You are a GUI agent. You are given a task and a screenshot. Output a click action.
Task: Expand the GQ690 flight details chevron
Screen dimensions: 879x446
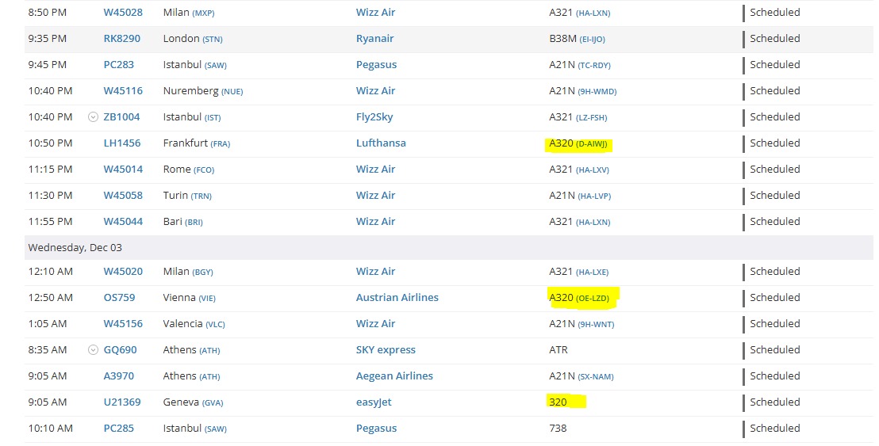coord(93,350)
